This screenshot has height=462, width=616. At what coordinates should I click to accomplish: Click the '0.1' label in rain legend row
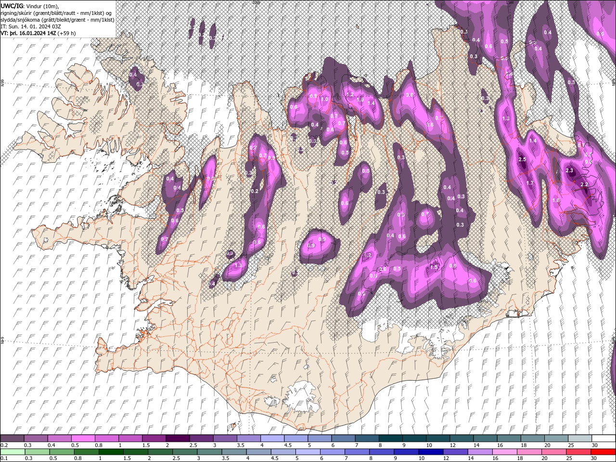tap(4, 459)
